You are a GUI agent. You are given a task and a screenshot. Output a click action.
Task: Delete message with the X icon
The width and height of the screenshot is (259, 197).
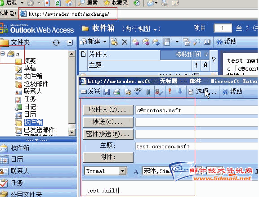(125, 42)
